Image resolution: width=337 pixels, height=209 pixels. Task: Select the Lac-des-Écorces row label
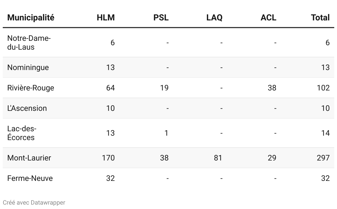[x=22, y=133]
